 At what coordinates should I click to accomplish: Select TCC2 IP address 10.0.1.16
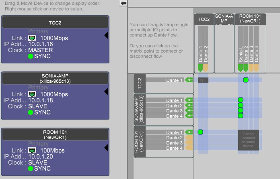pyautogui.click(x=41, y=44)
